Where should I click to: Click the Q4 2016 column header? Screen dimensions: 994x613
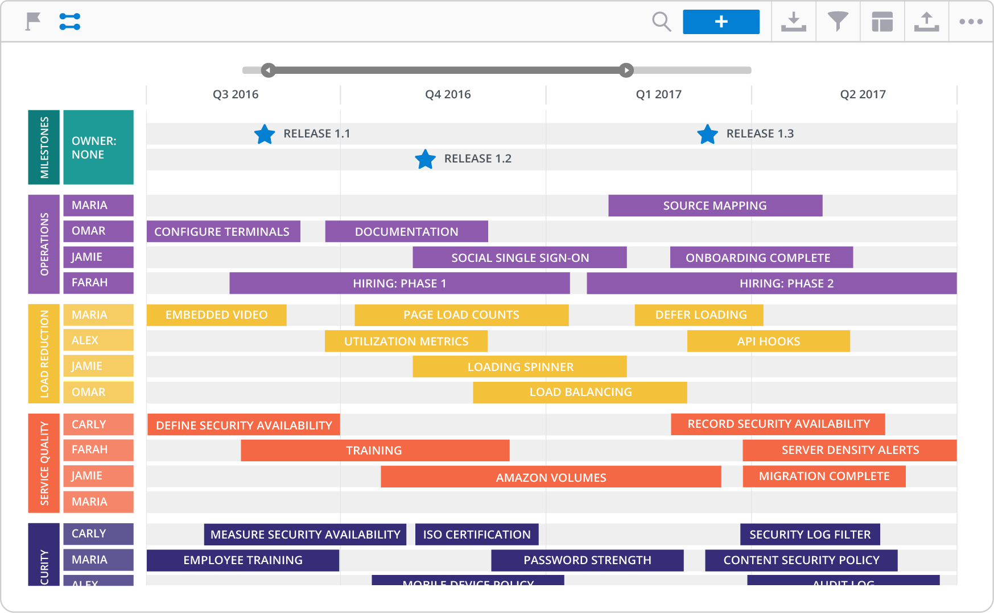tap(448, 94)
